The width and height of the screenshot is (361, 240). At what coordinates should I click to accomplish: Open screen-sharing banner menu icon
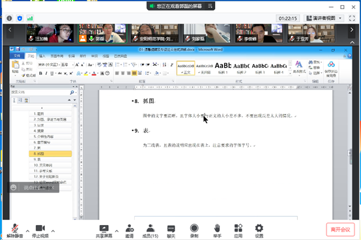[210, 6]
